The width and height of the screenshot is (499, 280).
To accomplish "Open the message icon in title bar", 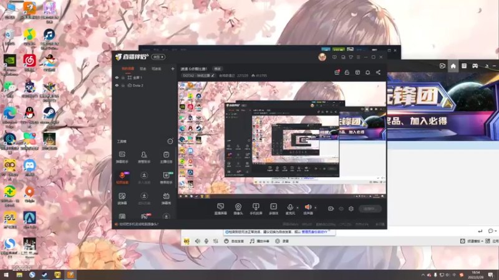I will coord(334,57).
